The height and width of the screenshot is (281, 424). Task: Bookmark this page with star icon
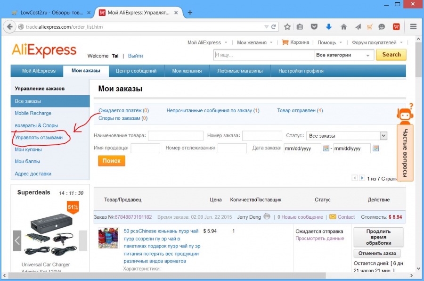pyautogui.click(x=287, y=27)
